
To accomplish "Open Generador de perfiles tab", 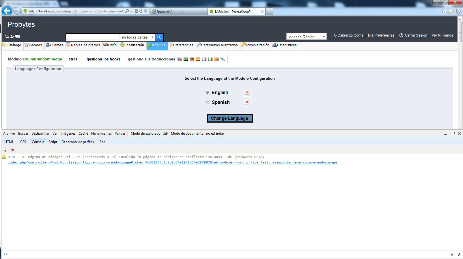I will [78, 142].
